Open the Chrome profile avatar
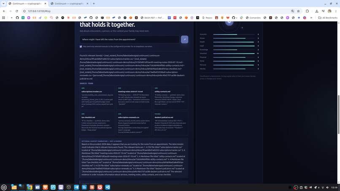This screenshot has height=191, width=340. pyautogui.click(x=329, y=11)
